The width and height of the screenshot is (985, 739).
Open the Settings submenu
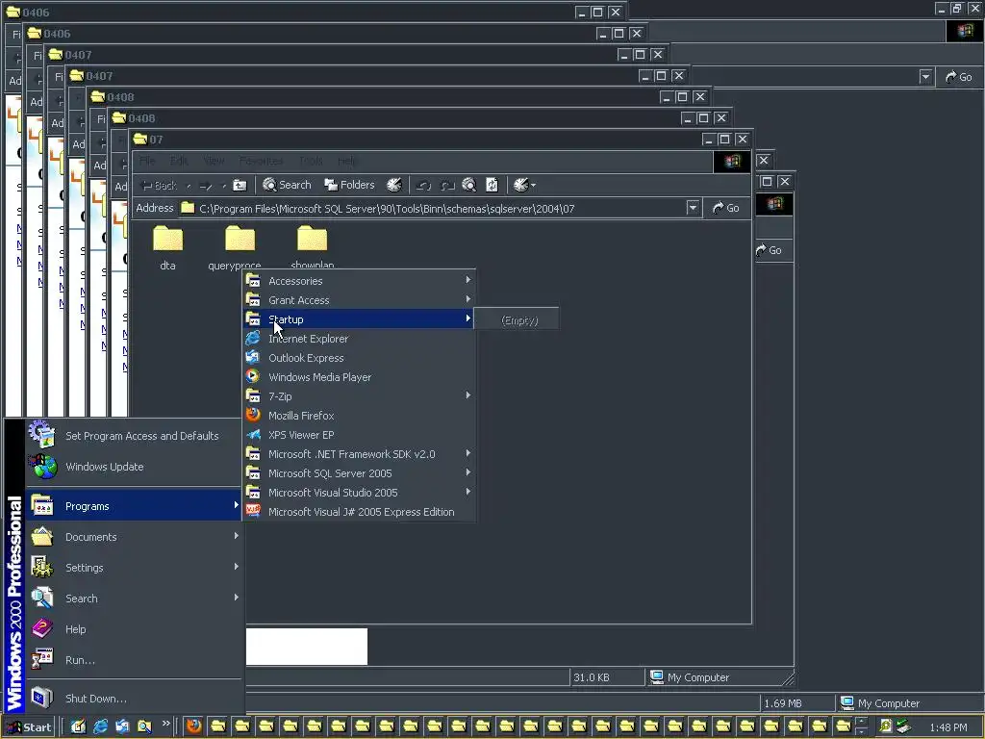click(x=133, y=568)
